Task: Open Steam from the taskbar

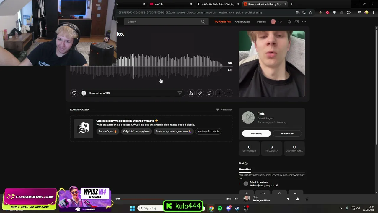Action: coord(237,208)
